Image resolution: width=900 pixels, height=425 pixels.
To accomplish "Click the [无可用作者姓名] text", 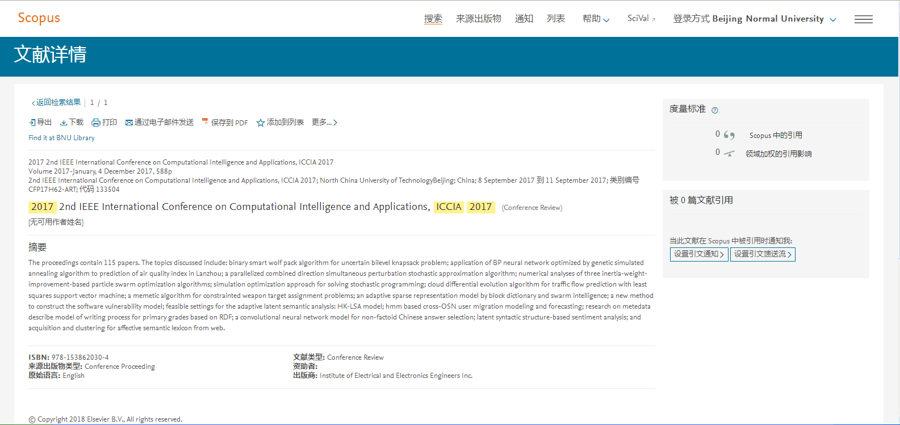I will click(x=56, y=222).
